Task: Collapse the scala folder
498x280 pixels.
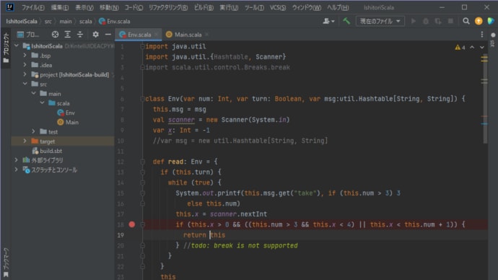Action: tap(43, 103)
